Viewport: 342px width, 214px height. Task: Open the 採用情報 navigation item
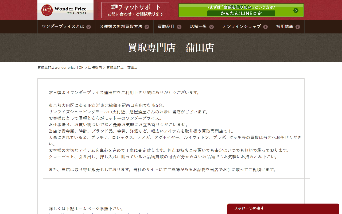(x=288, y=27)
